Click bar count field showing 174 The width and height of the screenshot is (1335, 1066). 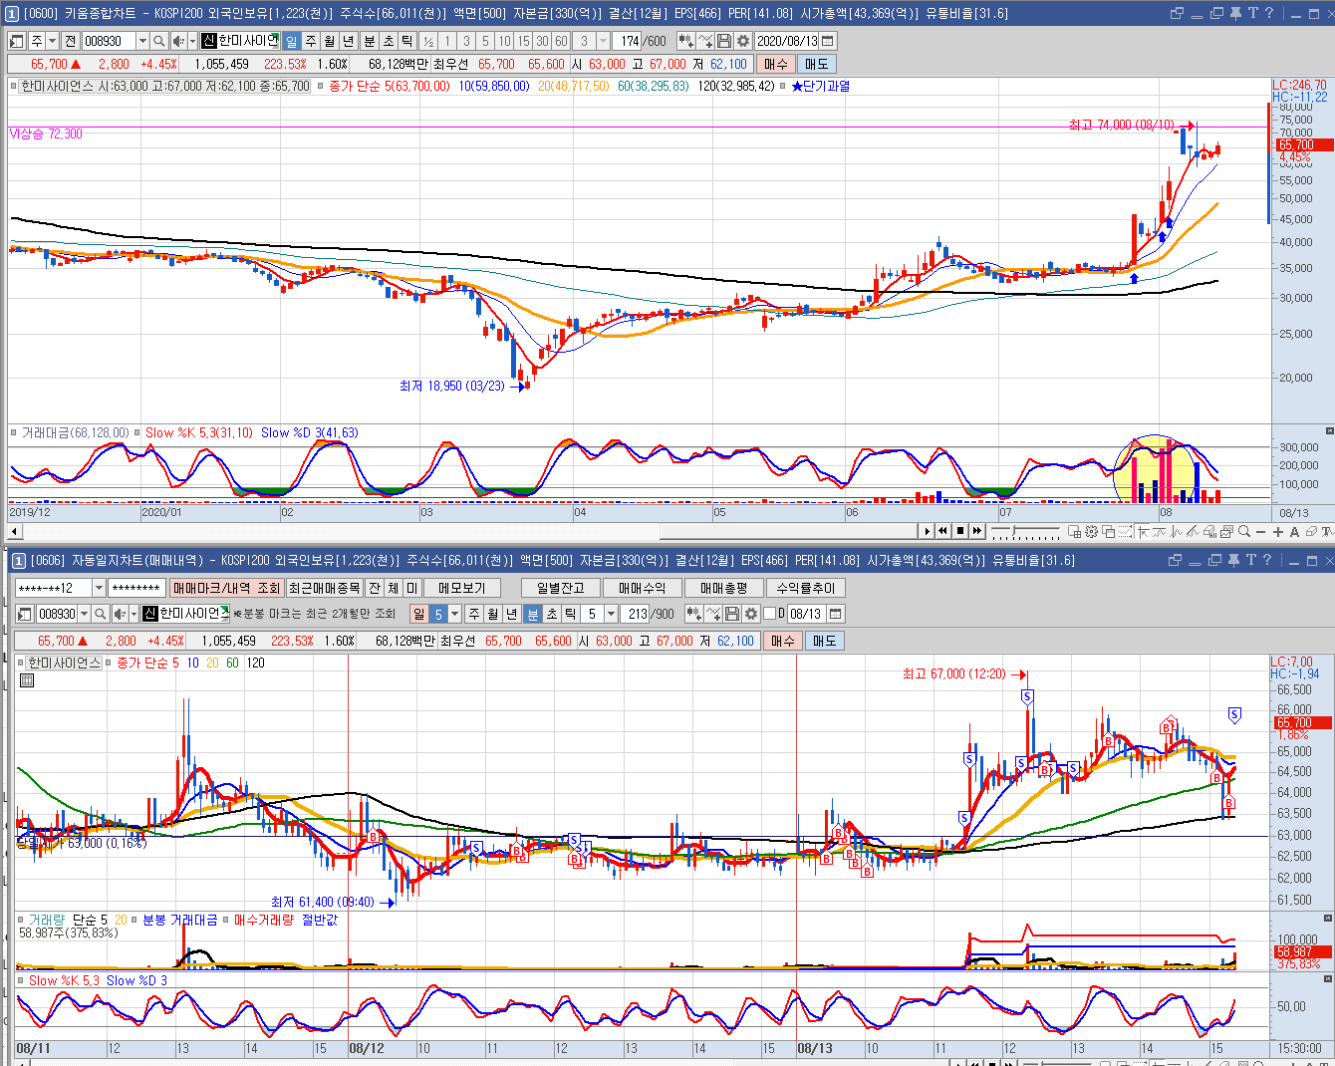coord(628,41)
